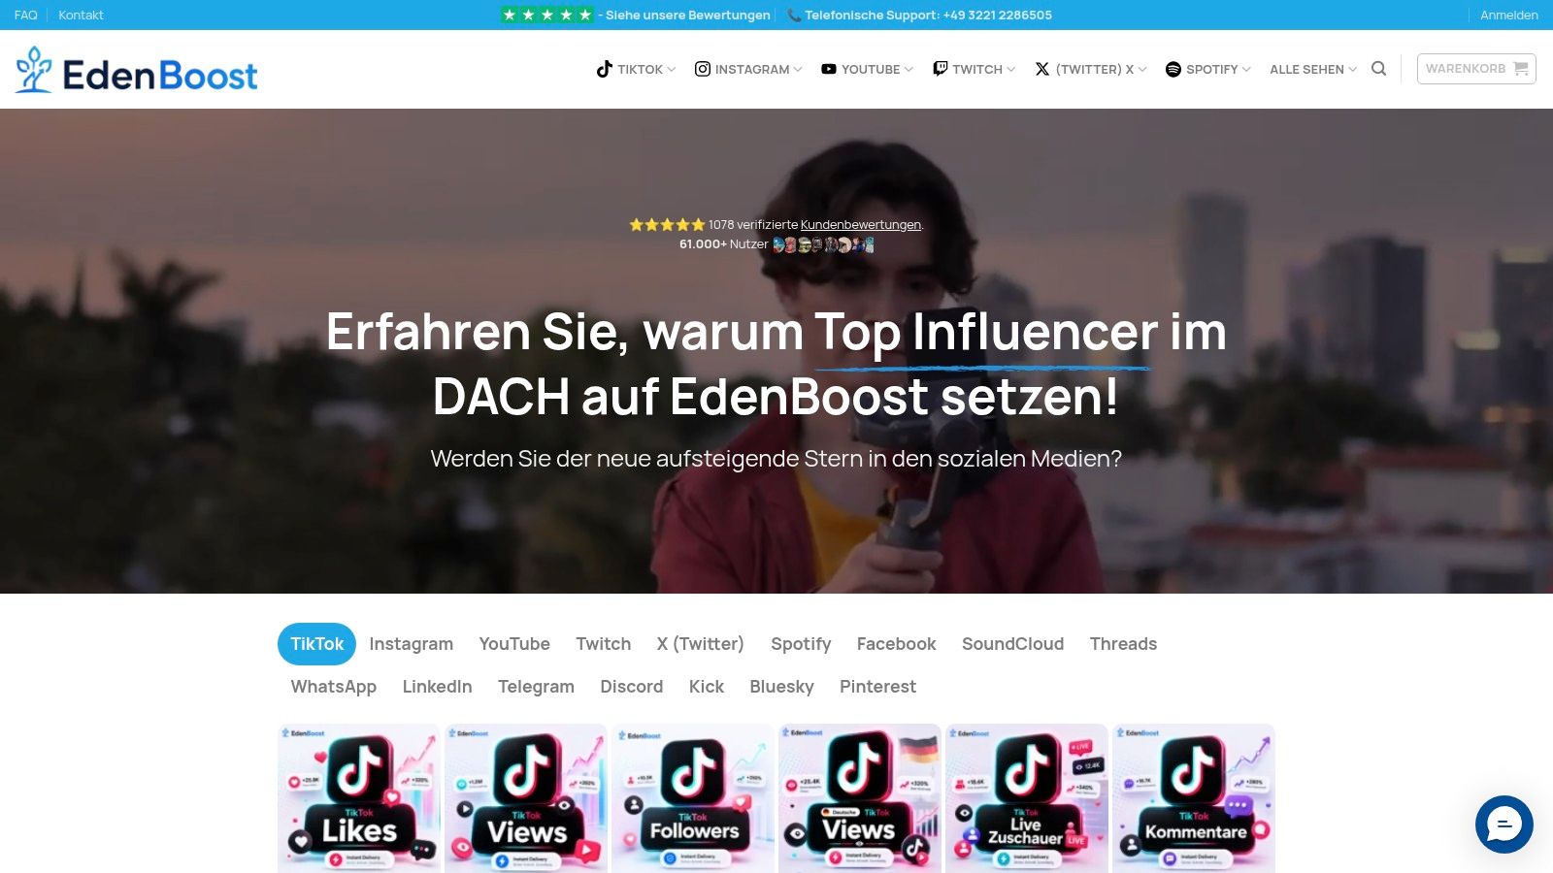Click the Twitch icon in navigation

(940, 69)
